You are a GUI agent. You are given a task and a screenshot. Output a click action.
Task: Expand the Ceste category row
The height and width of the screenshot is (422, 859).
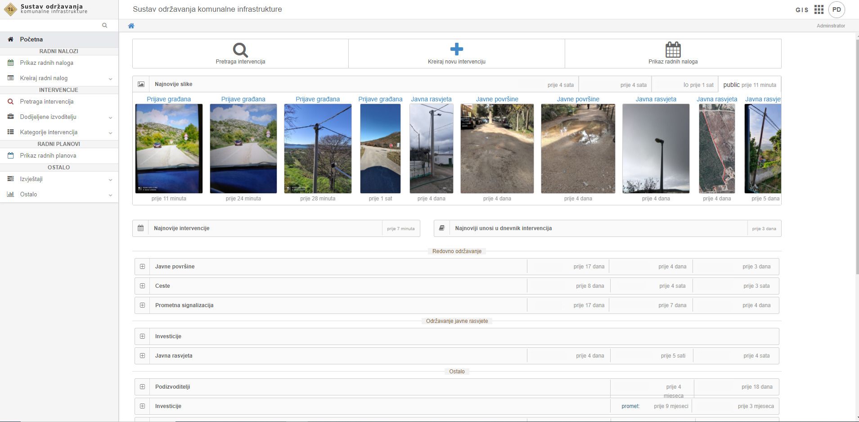142,286
